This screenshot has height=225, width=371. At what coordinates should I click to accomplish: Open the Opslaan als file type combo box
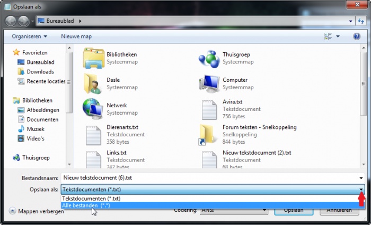point(213,190)
